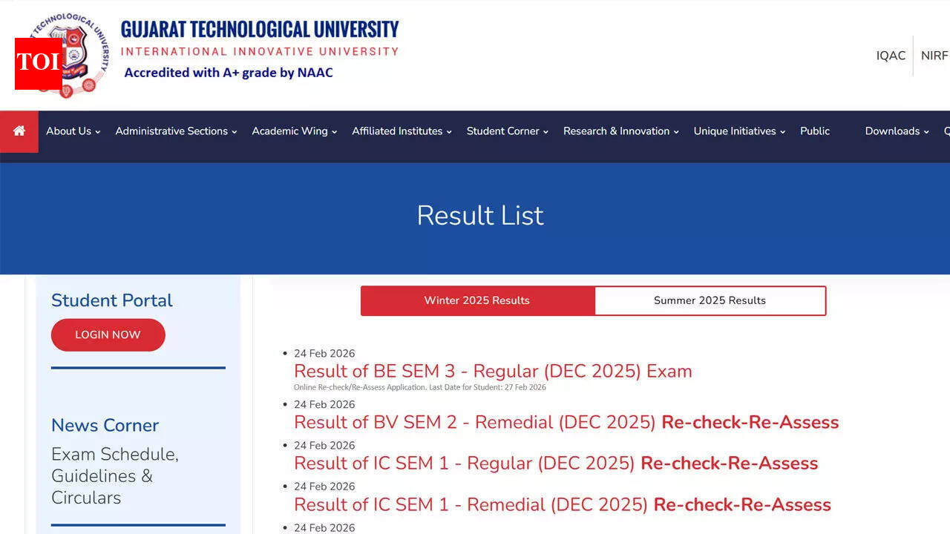
Task: Open the IQAC link in header
Action: pyautogui.click(x=891, y=56)
